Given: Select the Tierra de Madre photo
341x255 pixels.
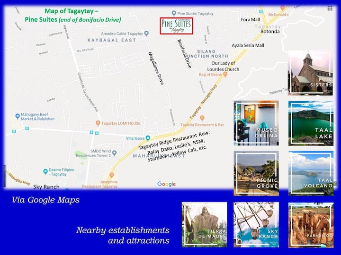Looking at the screenshot, I should pyautogui.click(x=205, y=225).
